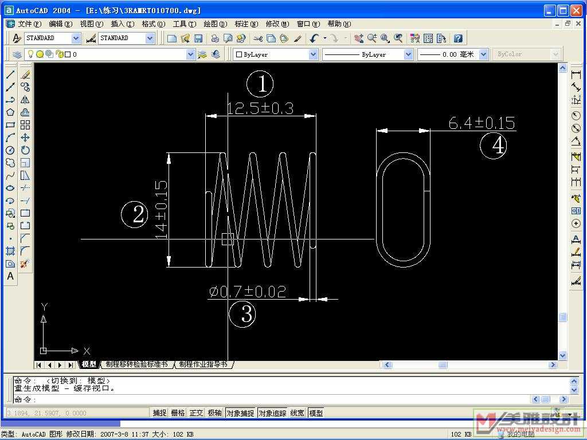Open the layer dropdown list
This screenshot has width=587, height=440.
(x=191, y=54)
